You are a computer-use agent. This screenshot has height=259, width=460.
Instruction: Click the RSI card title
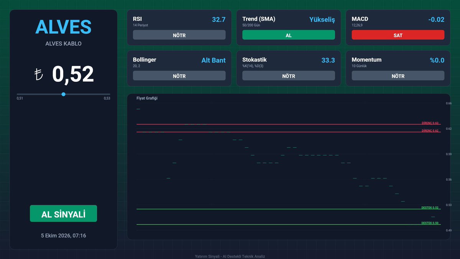click(138, 19)
